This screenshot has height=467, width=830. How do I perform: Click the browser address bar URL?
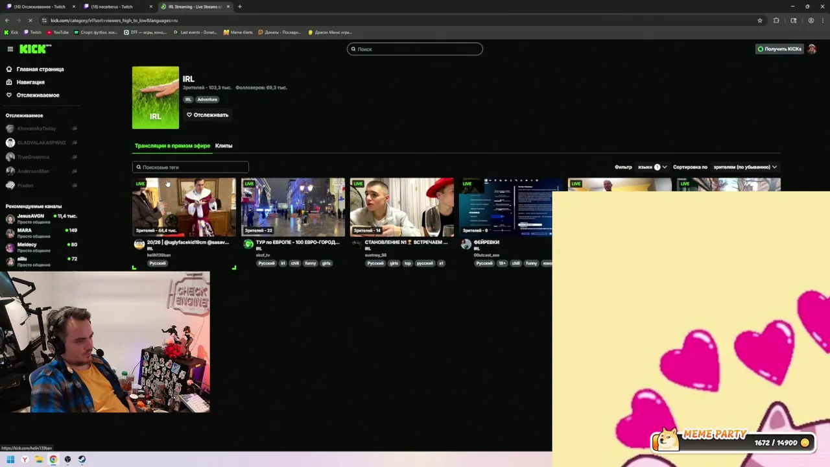[x=114, y=20]
